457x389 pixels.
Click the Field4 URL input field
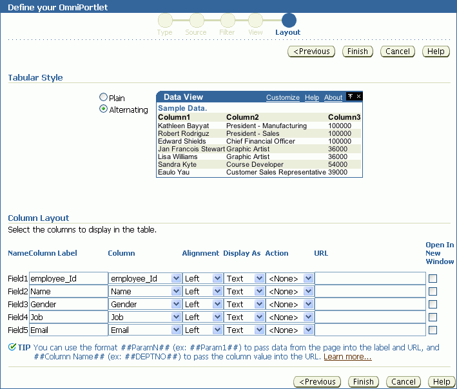371,317
